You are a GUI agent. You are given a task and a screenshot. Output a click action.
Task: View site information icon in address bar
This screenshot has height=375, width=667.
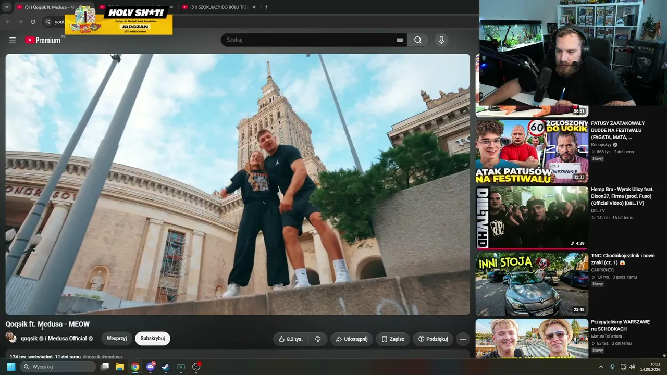(47, 22)
